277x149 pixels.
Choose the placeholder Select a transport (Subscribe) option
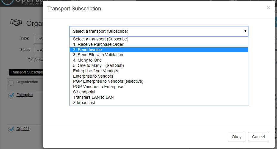coord(100,39)
